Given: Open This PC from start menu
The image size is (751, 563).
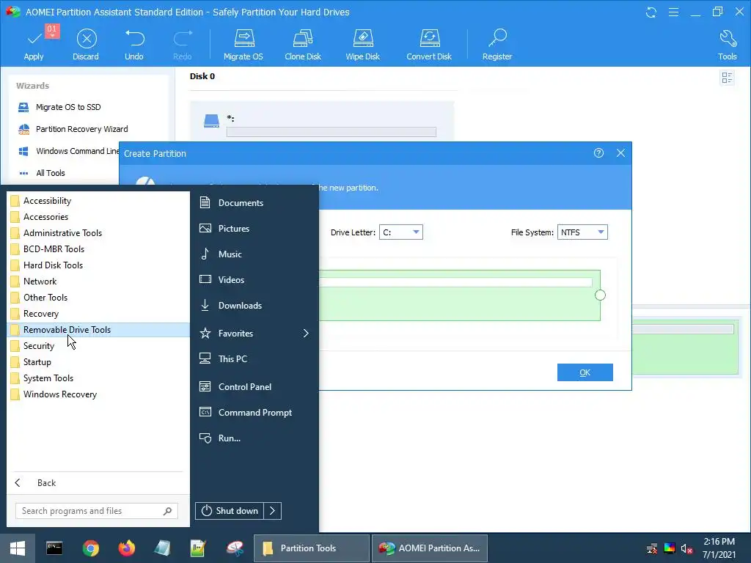Looking at the screenshot, I should [254, 358].
